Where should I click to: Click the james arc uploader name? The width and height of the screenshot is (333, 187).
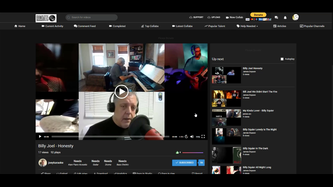(x=247, y=114)
